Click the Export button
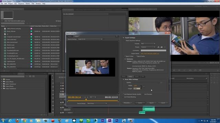This screenshot has width=220, height=123. tap(151, 103)
